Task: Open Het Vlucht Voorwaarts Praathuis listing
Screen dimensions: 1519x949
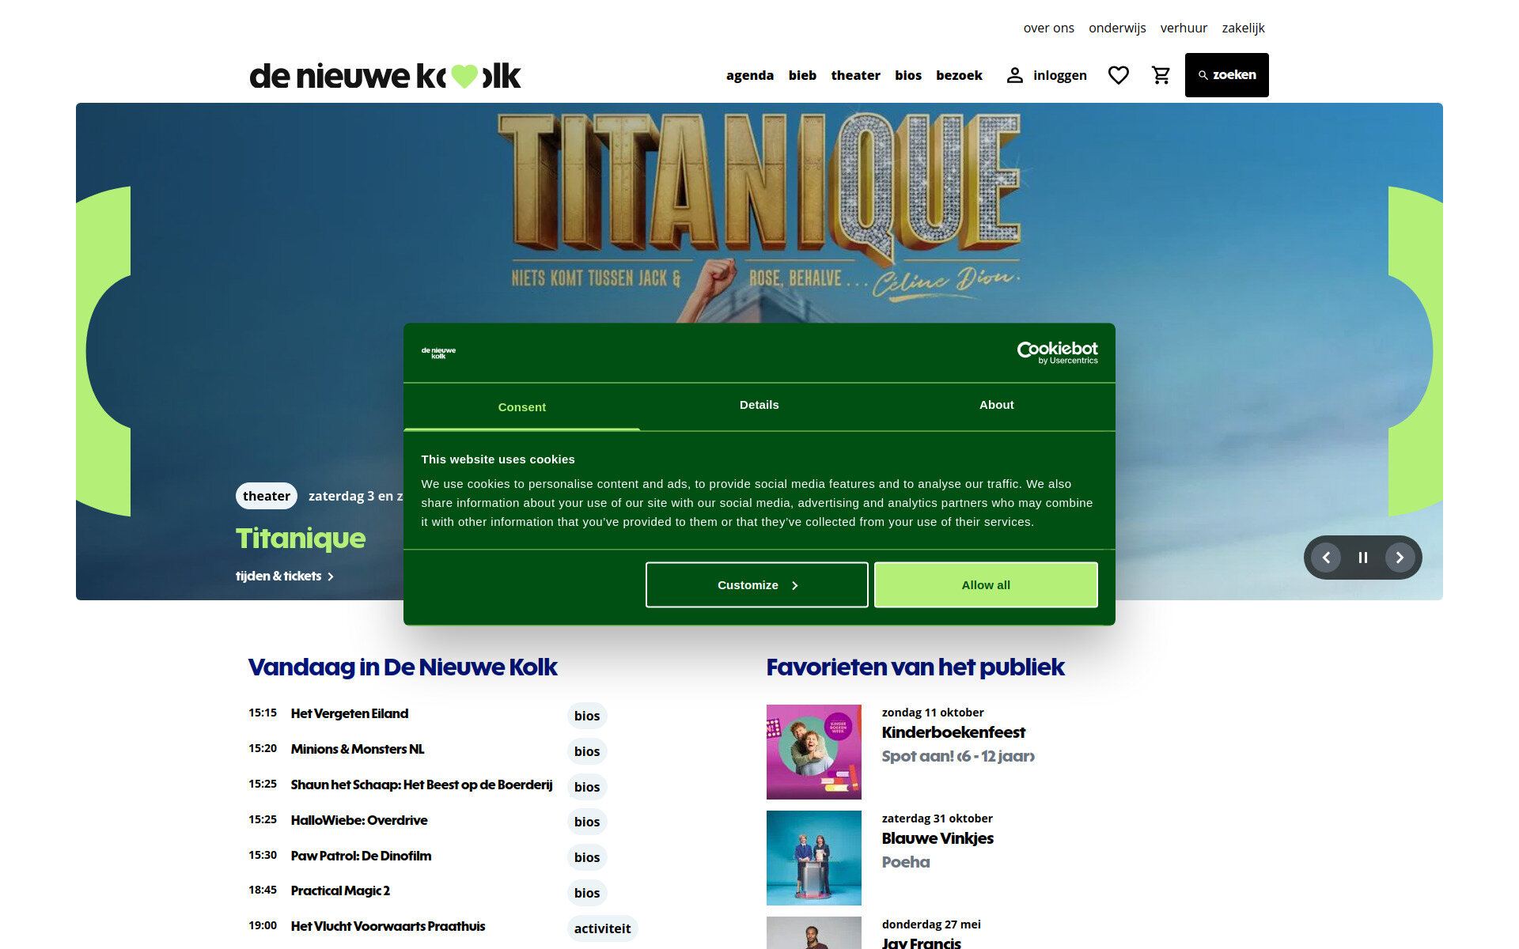Action: 388,926
